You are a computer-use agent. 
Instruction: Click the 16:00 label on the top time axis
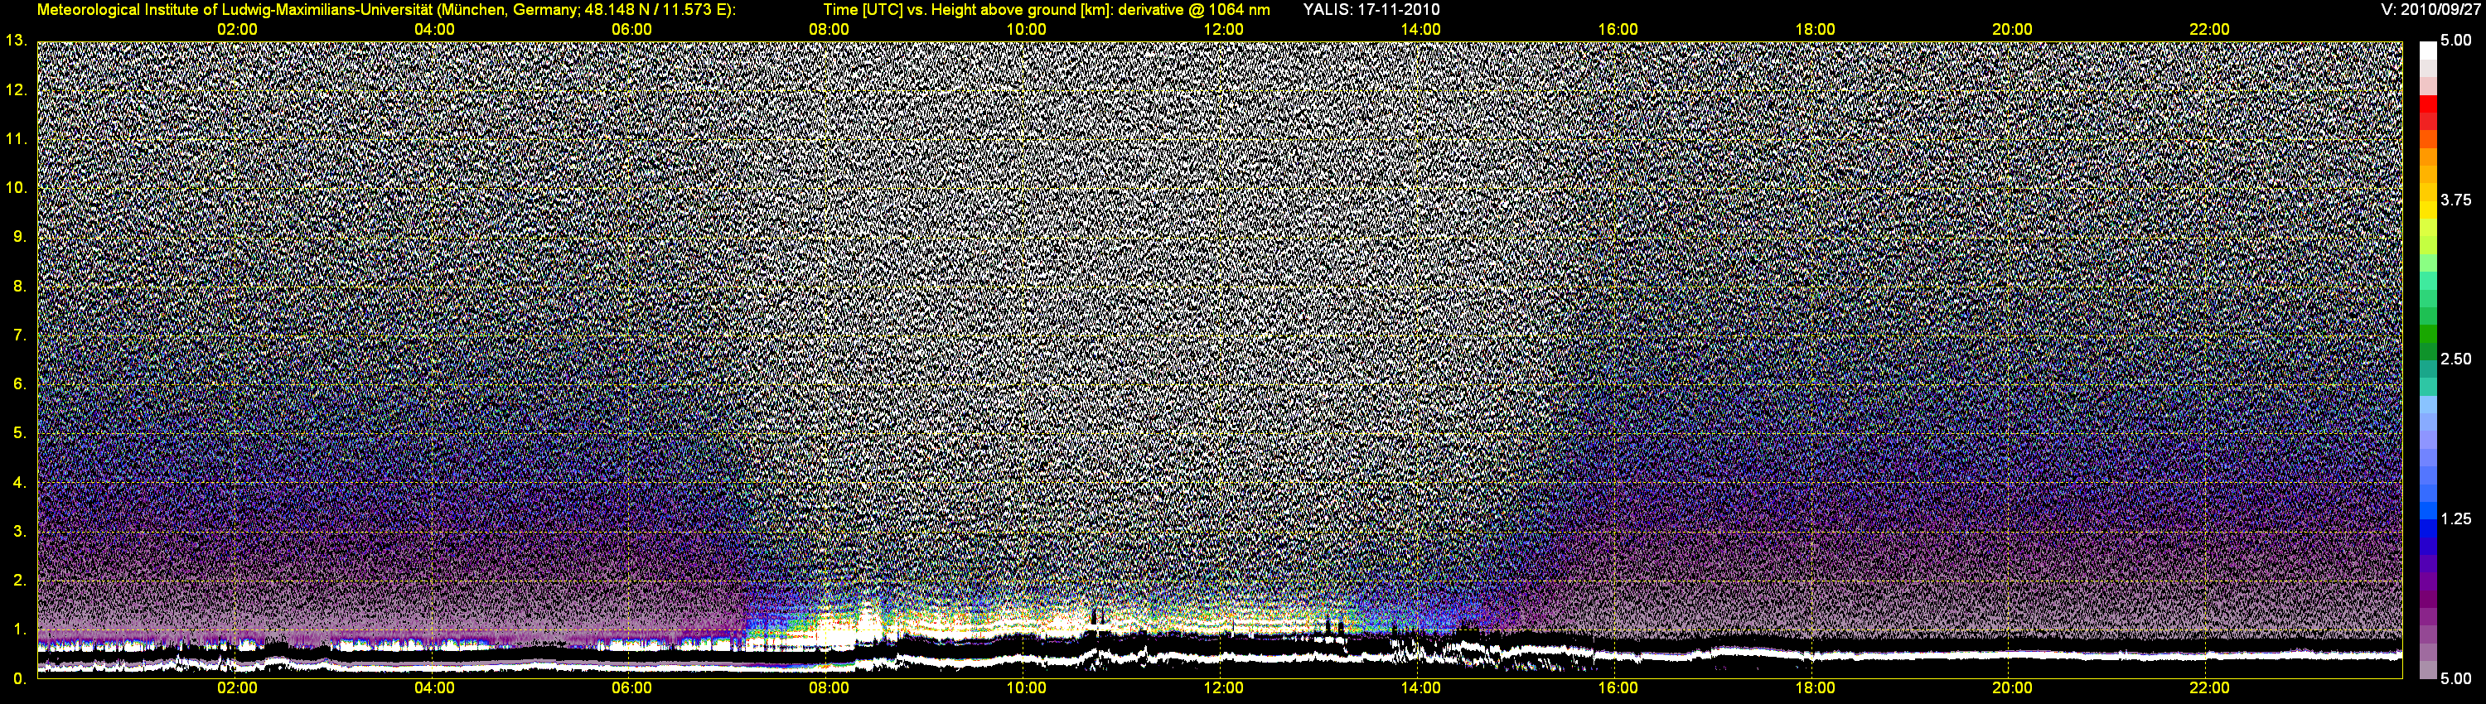click(1618, 29)
